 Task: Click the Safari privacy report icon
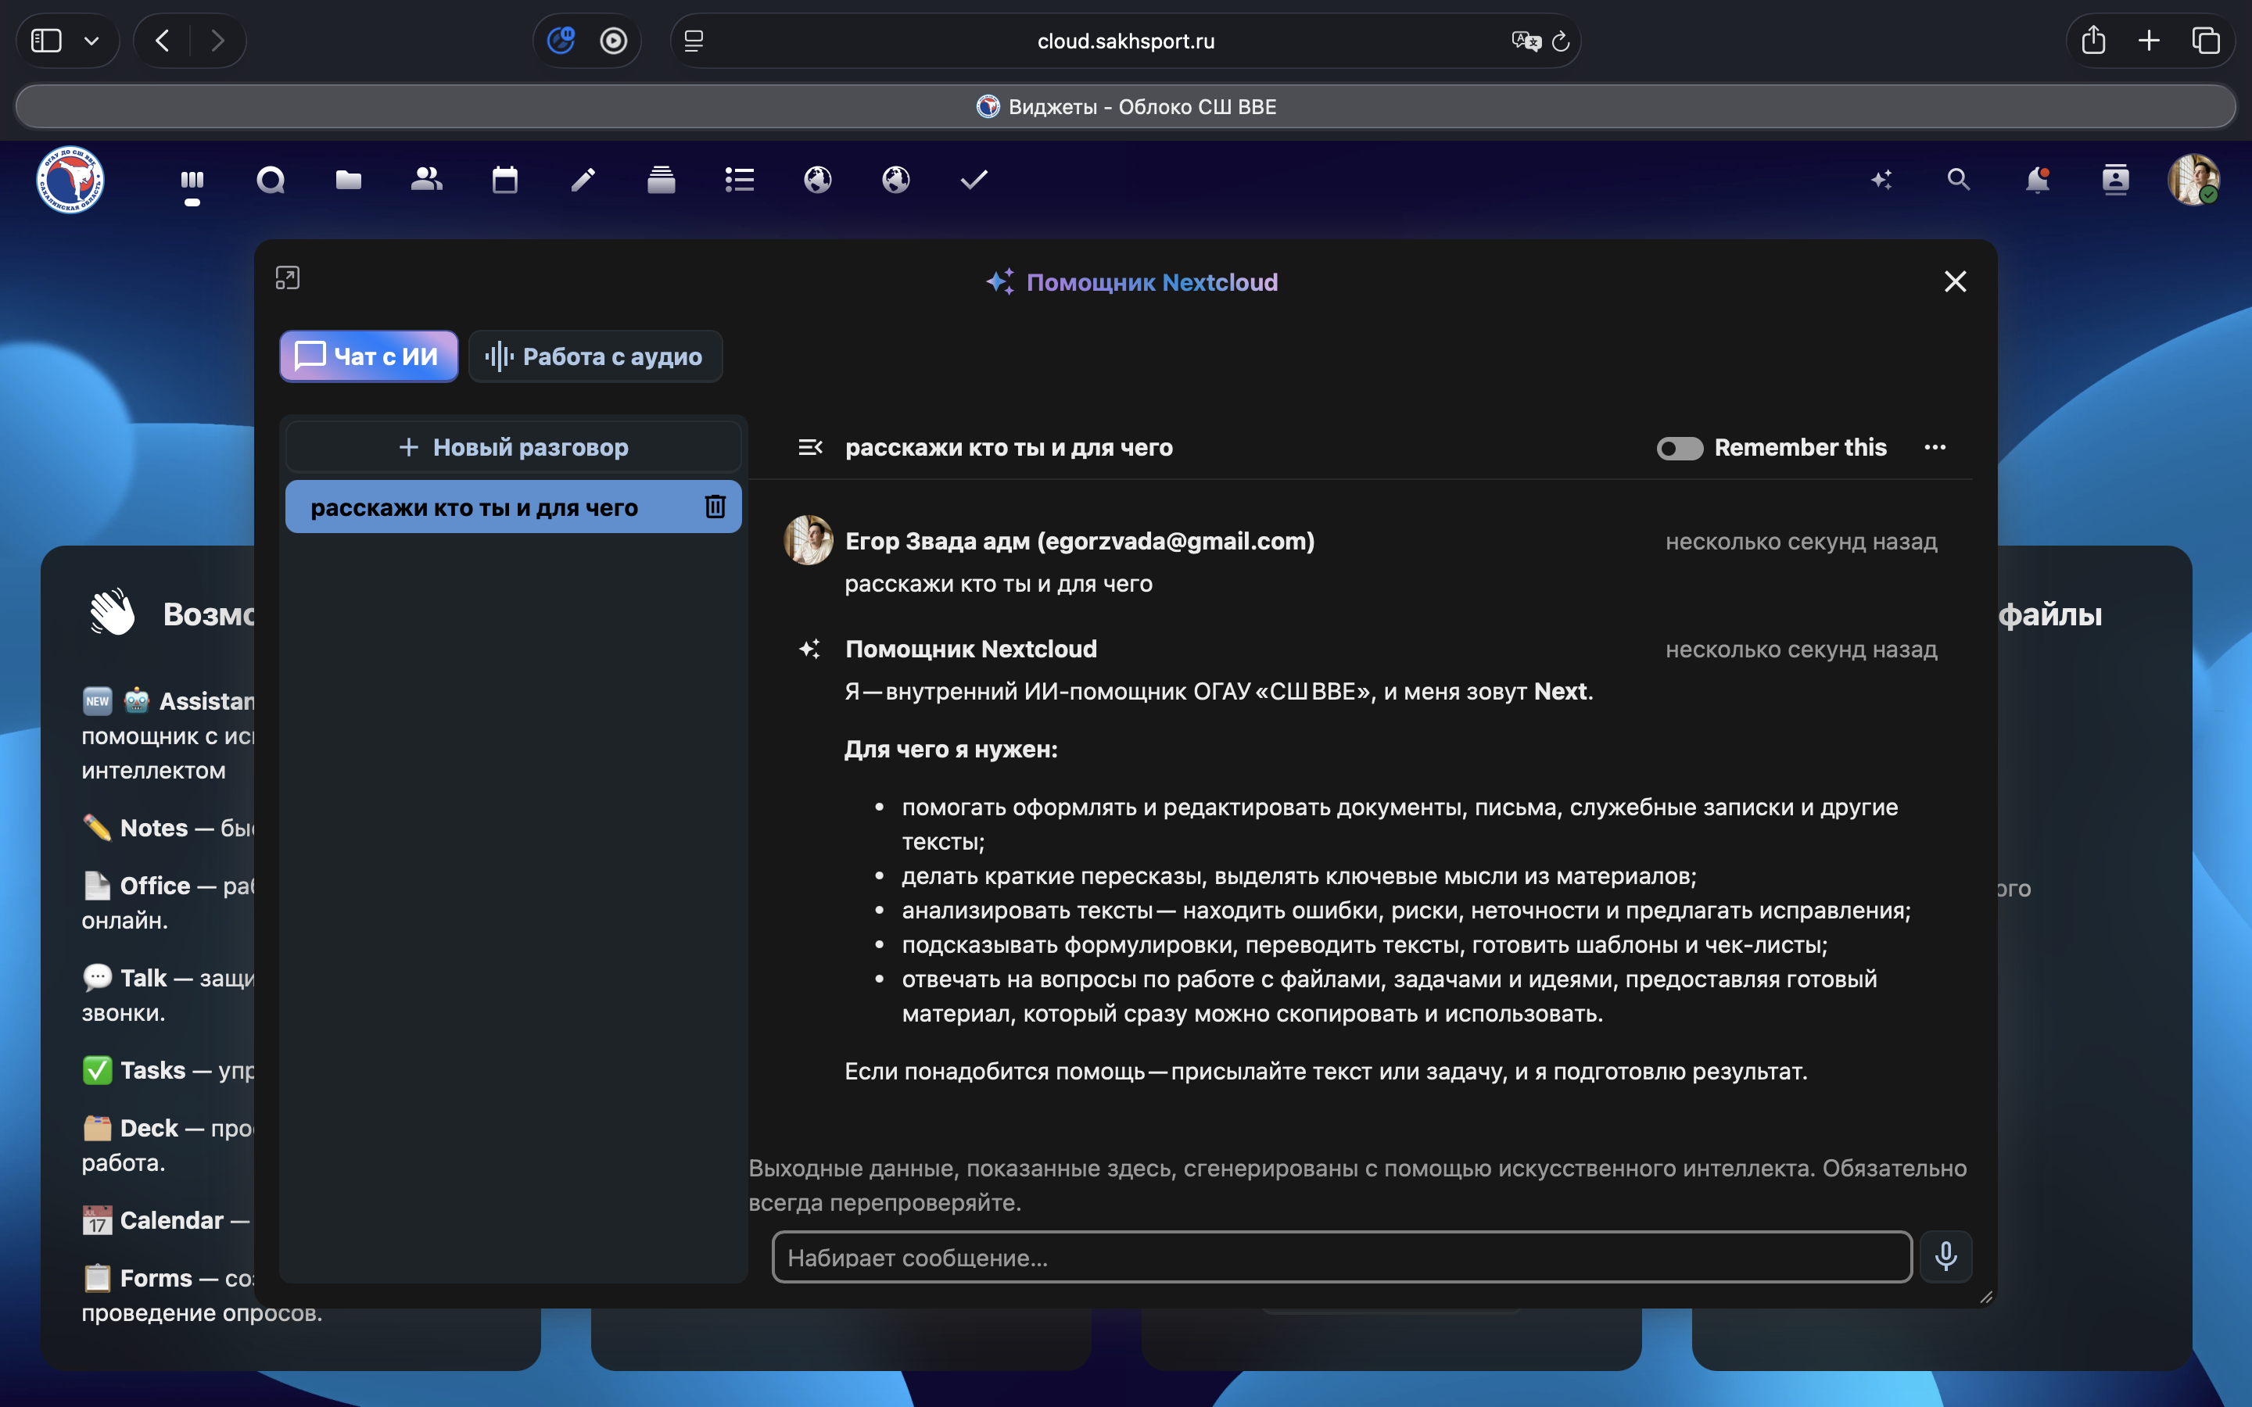[x=561, y=41]
